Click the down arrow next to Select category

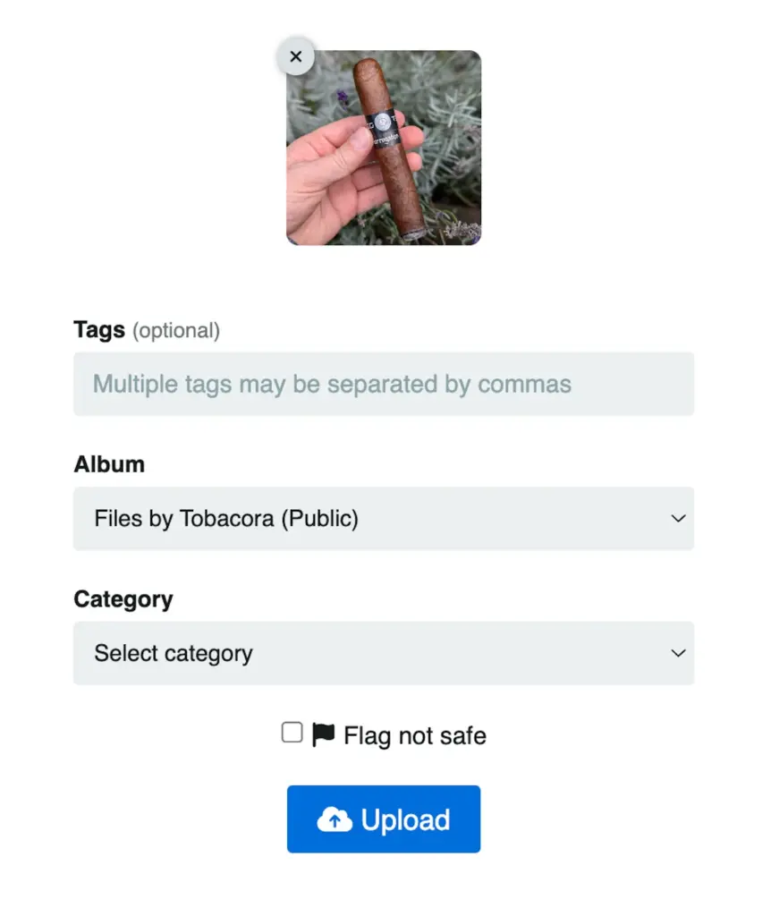point(678,653)
